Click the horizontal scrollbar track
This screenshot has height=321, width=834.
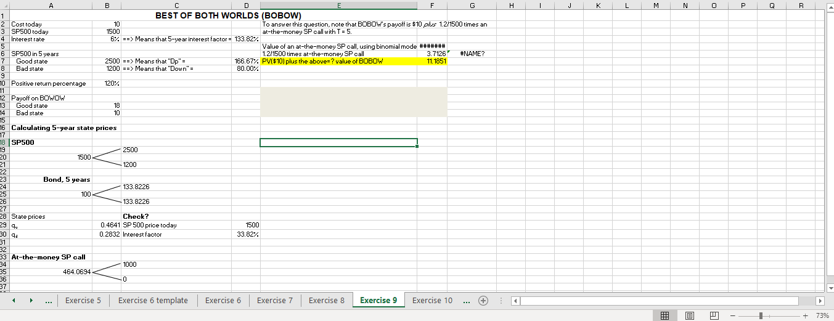(668, 301)
